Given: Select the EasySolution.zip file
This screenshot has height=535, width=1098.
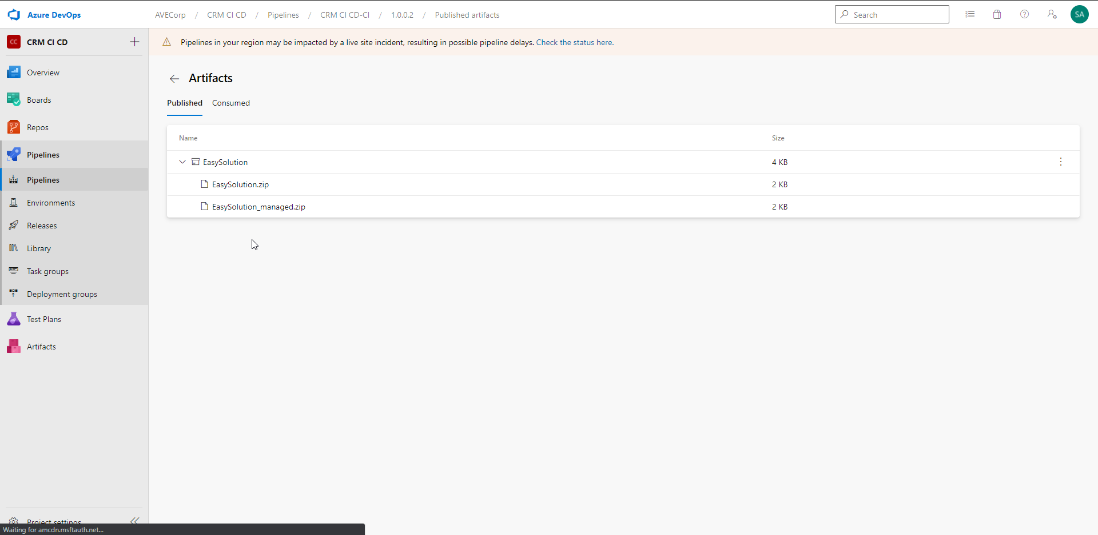Looking at the screenshot, I should point(240,184).
